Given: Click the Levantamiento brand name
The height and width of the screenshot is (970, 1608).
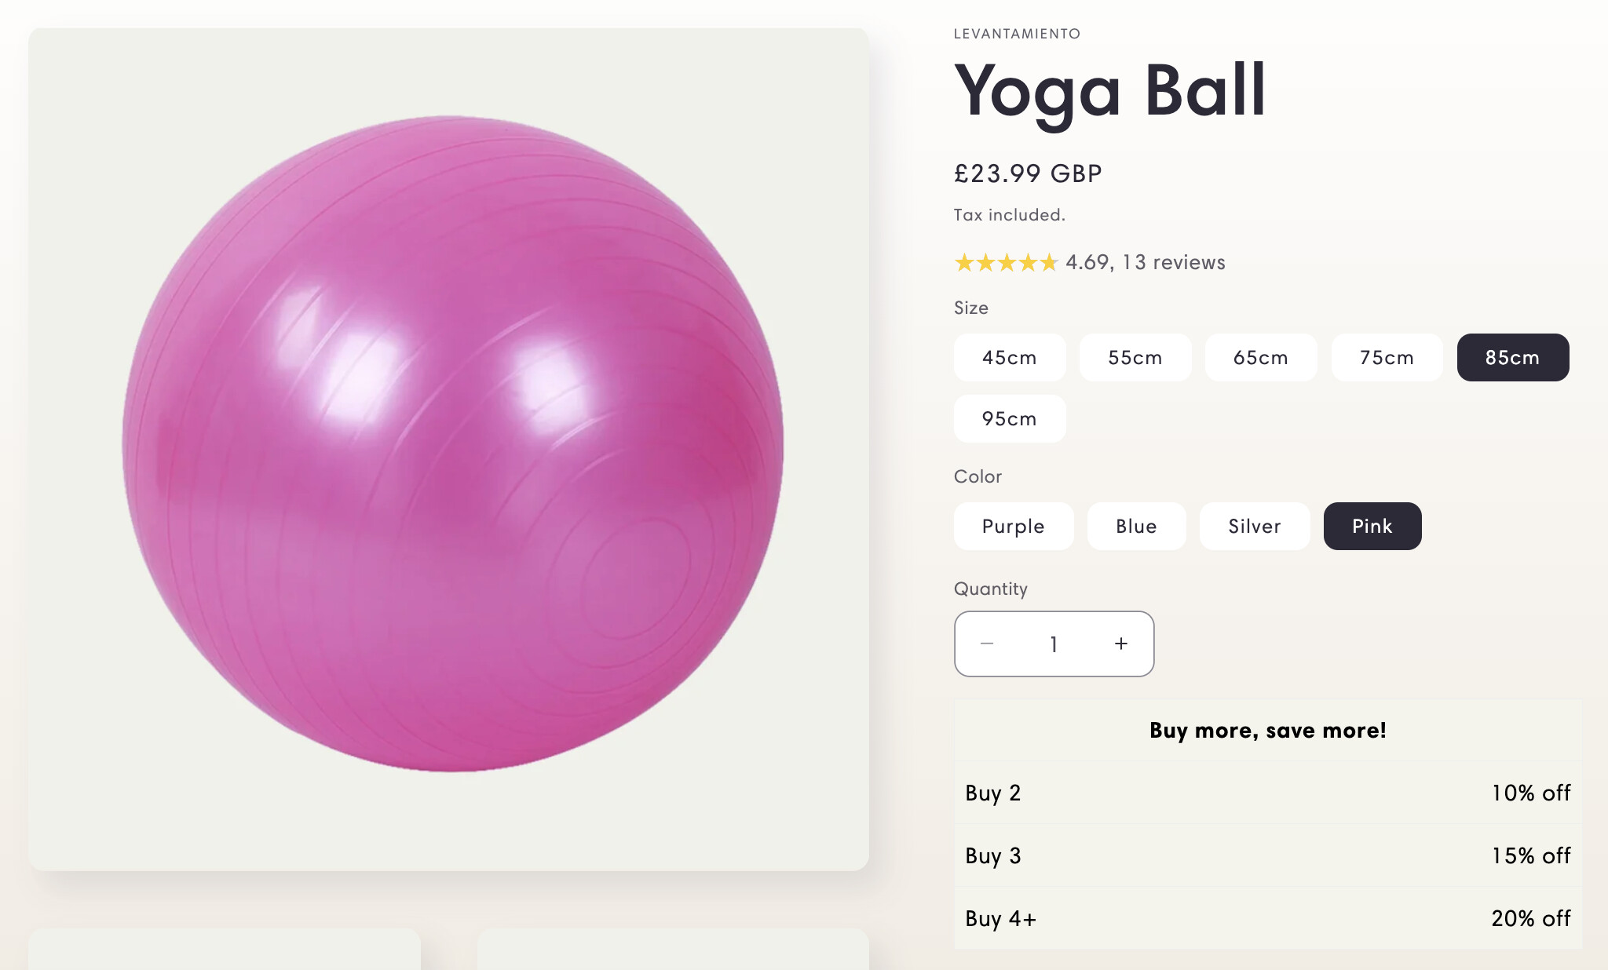Looking at the screenshot, I should click(1017, 34).
